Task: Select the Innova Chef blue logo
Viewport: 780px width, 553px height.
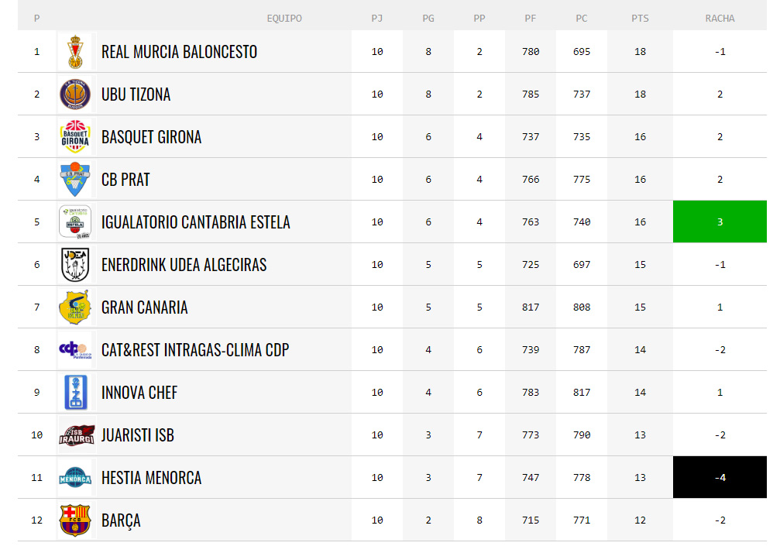Action: pos(75,393)
